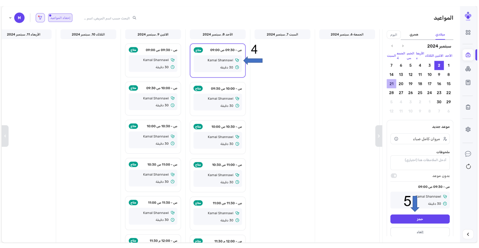Toggle the 'إخفاء المواعيد' button

(60, 18)
